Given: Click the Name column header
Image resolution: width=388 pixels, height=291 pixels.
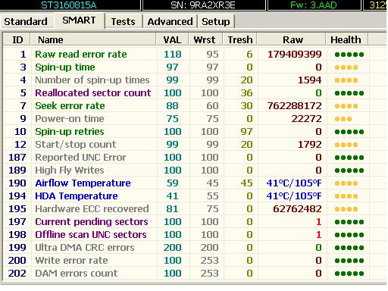Looking at the screenshot, I should click(93, 39).
